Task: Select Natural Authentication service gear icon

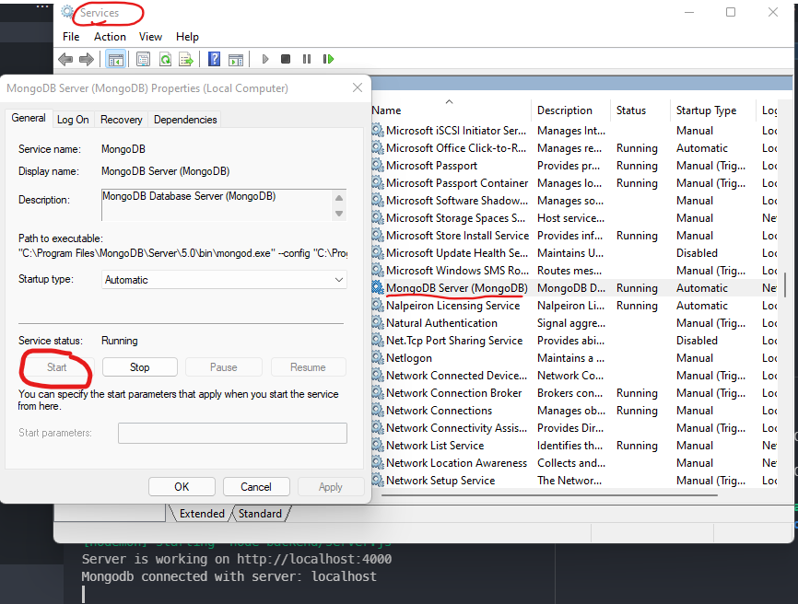Action: 377,323
